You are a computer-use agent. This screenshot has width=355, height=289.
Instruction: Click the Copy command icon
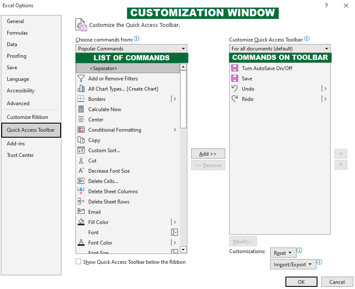[81, 140]
